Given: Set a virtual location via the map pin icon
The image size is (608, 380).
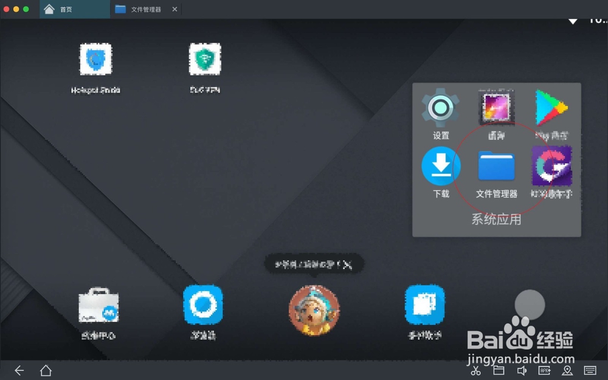Looking at the screenshot, I should pyautogui.click(x=567, y=371).
